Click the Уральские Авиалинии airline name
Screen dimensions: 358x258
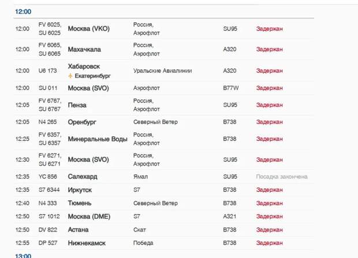[x=163, y=71]
